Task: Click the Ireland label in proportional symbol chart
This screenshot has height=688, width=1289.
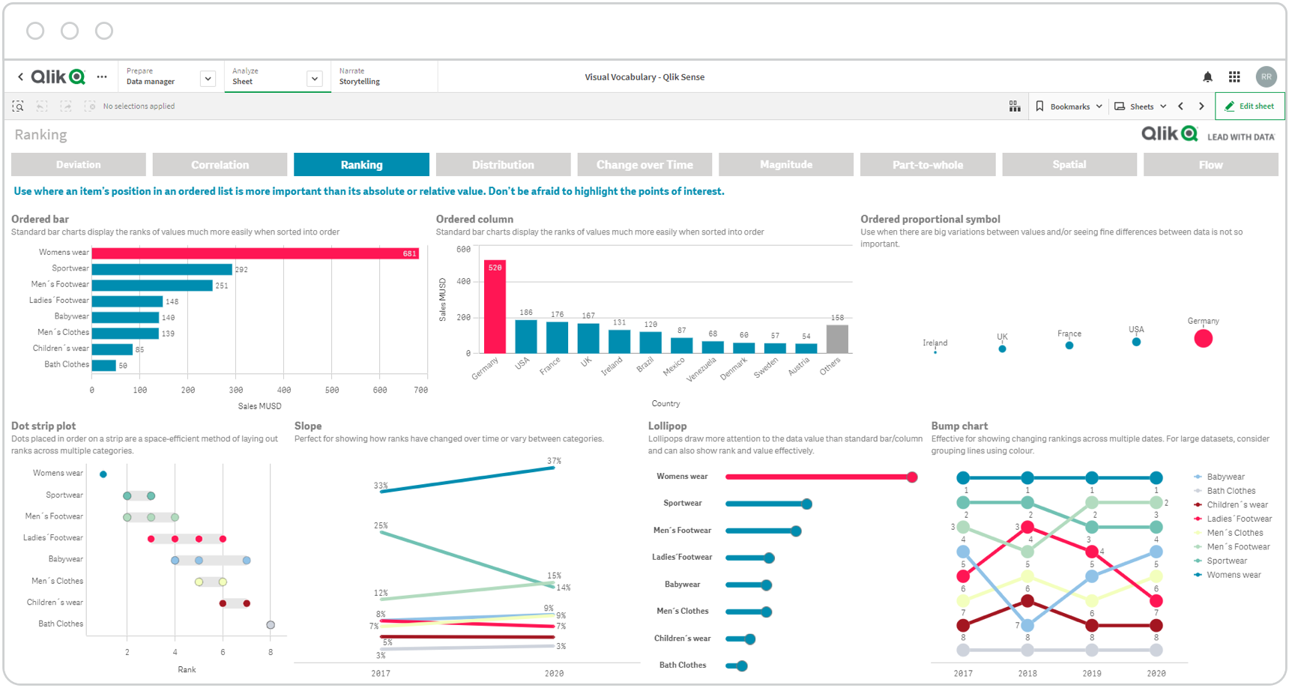Action: click(935, 343)
